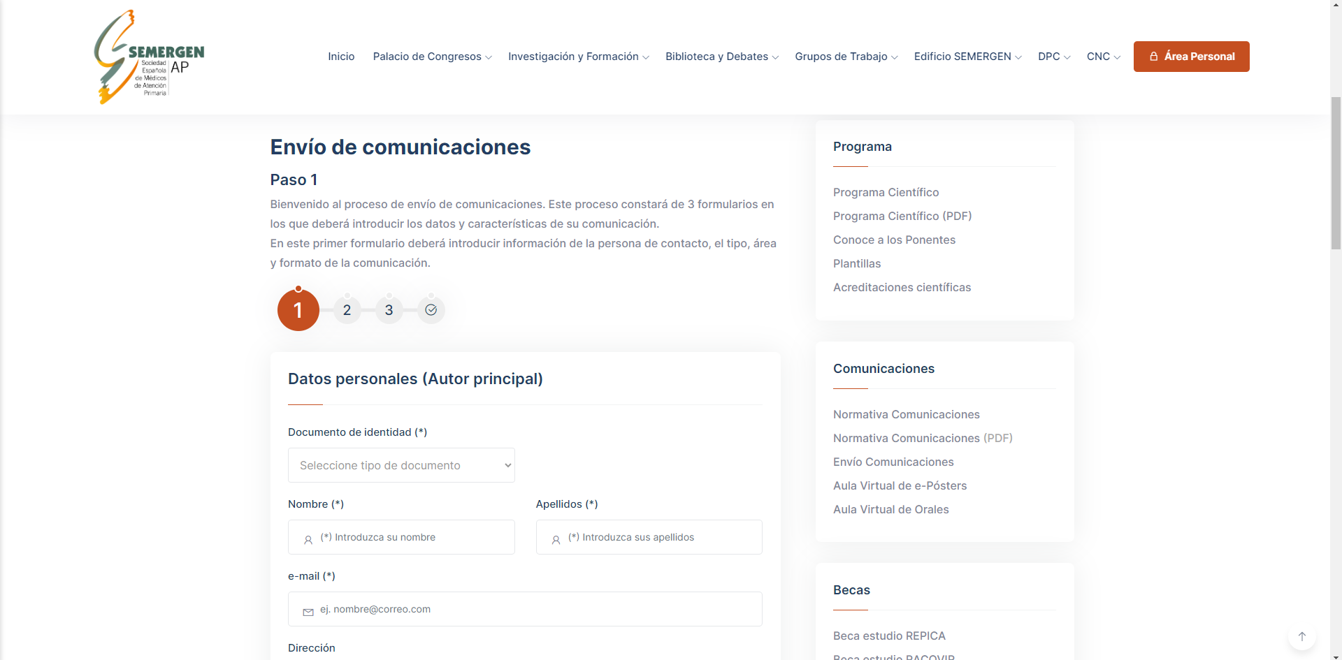Select the completed checkmark step icon
The height and width of the screenshot is (660, 1342).
click(431, 310)
